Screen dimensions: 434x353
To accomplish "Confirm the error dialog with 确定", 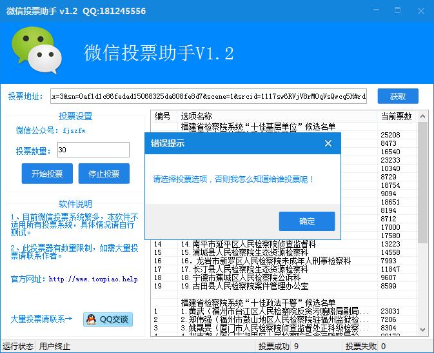I will (307, 221).
